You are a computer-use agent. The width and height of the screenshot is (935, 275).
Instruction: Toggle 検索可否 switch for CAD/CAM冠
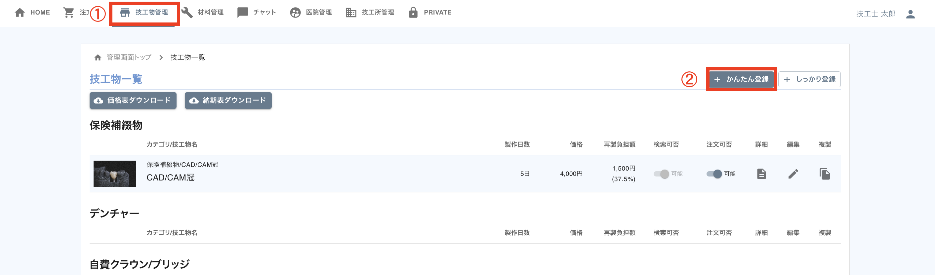661,174
